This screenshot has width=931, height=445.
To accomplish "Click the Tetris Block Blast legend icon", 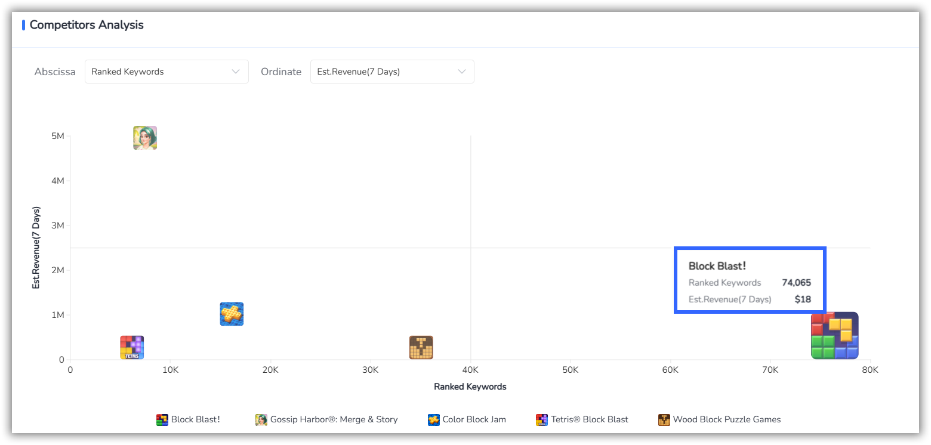I will click(541, 419).
